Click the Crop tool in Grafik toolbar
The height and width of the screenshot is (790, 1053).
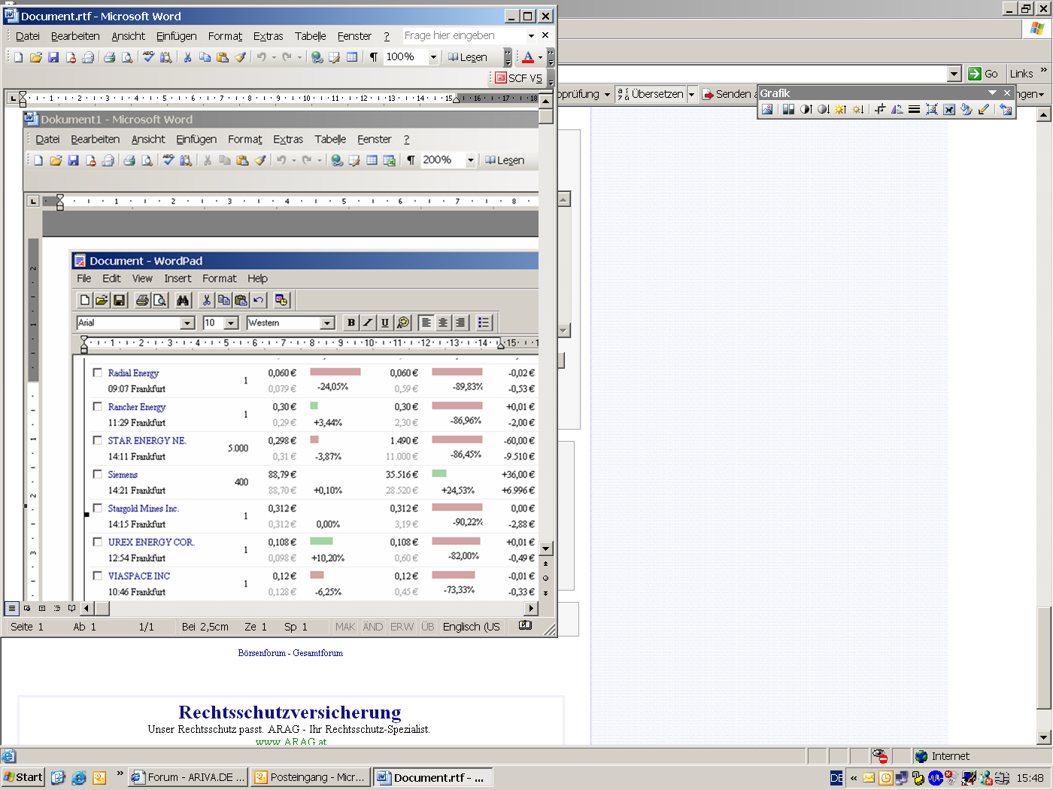(x=879, y=110)
